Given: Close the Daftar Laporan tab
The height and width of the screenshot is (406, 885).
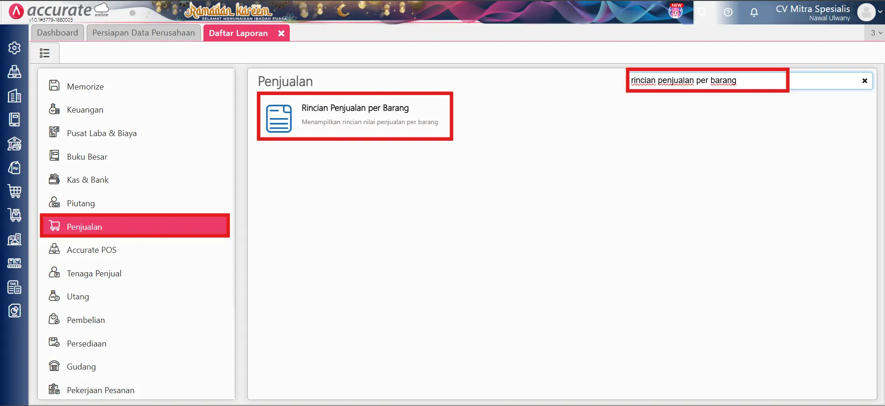Looking at the screenshot, I should (281, 33).
